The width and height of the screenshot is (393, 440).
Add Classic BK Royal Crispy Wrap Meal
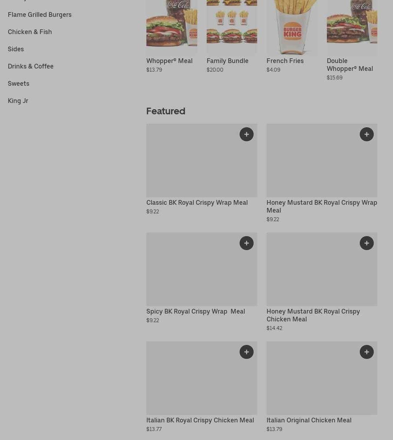[246, 134]
